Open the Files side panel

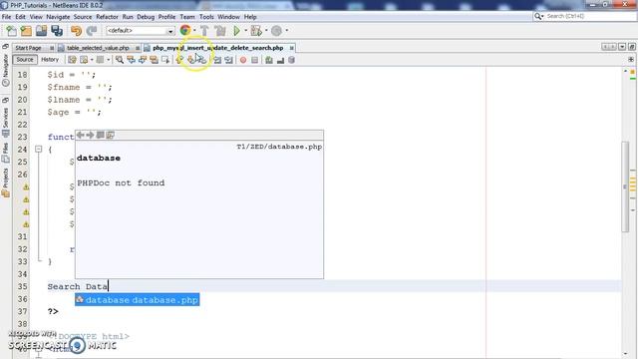(x=5, y=153)
